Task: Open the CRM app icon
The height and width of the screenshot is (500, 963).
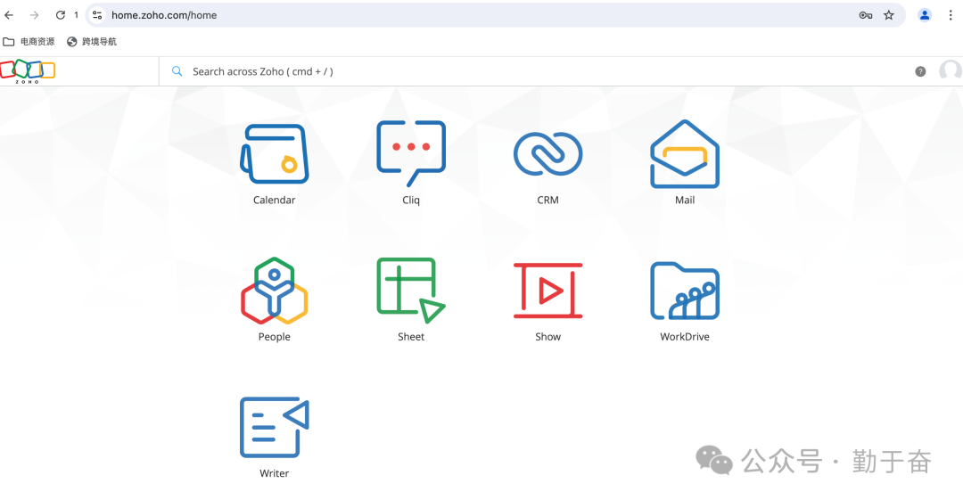Action: (x=547, y=153)
